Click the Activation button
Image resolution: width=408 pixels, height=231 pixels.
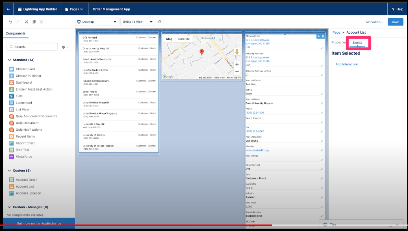coord(374,22)
